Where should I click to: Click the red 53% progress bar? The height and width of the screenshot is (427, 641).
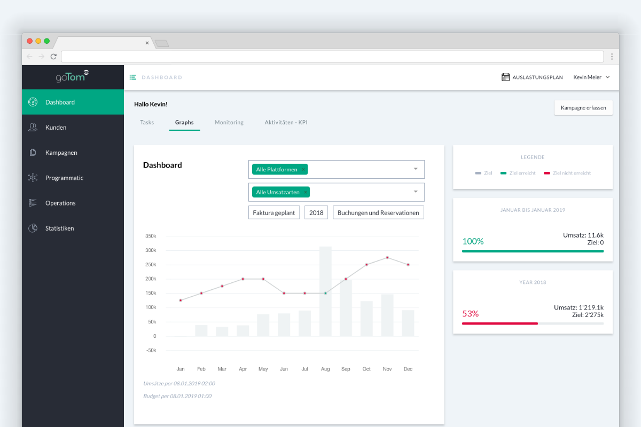click(500, 323)
